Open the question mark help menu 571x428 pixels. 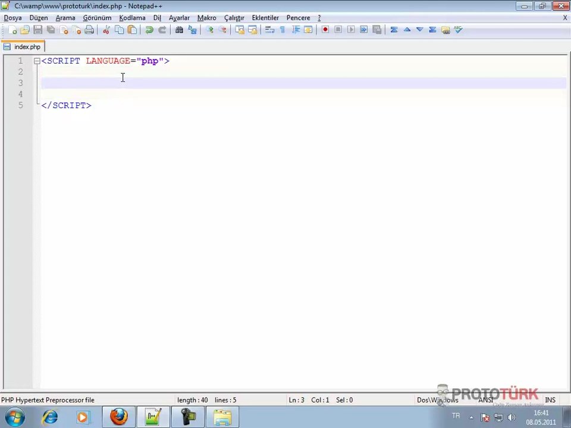coord(319,18)
